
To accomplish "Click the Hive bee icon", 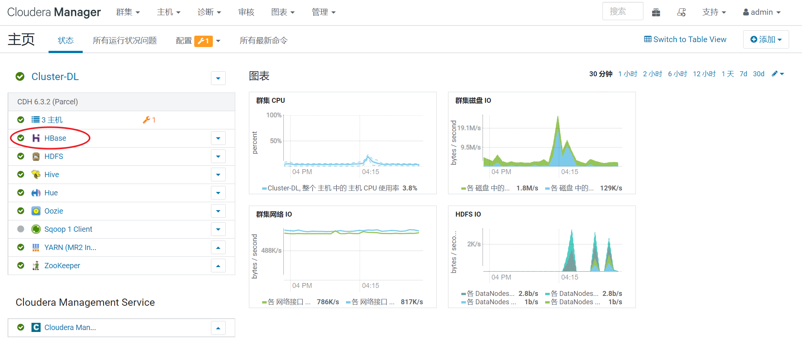I will pos(36,174).
